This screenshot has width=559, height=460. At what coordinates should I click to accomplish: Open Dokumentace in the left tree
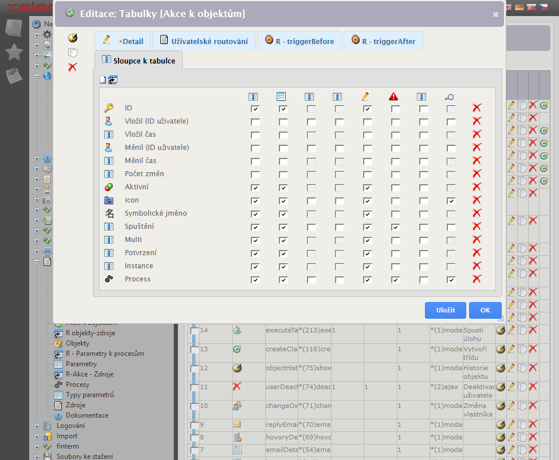pyautogui.click(x=86, y=415)
